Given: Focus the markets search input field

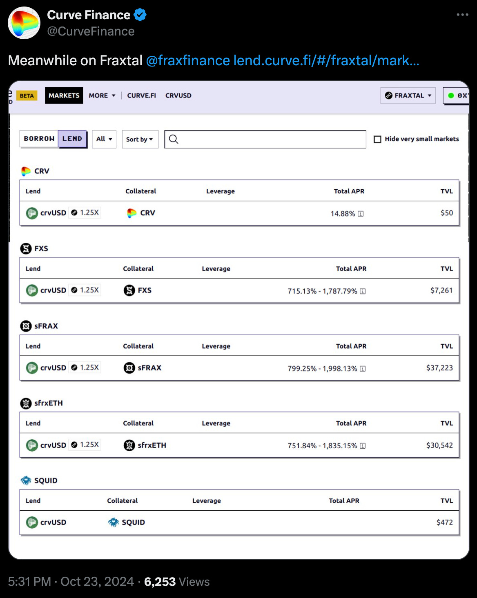Looking at the screenshot, I should coord(265,139).
